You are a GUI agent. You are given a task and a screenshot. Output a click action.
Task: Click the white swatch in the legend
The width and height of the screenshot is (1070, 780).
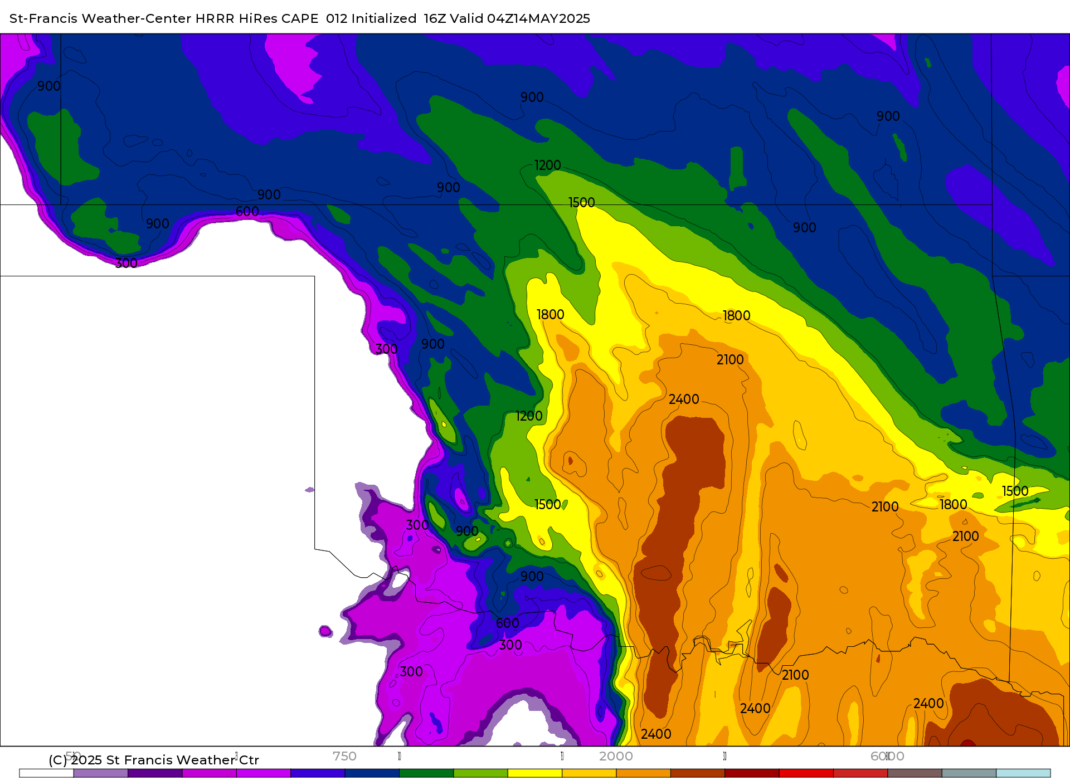[x=47, y=773]
